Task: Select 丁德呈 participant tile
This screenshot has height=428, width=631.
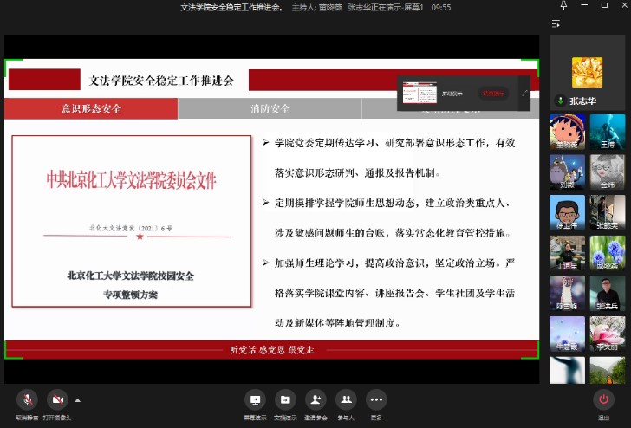Action: click(567, 253)
